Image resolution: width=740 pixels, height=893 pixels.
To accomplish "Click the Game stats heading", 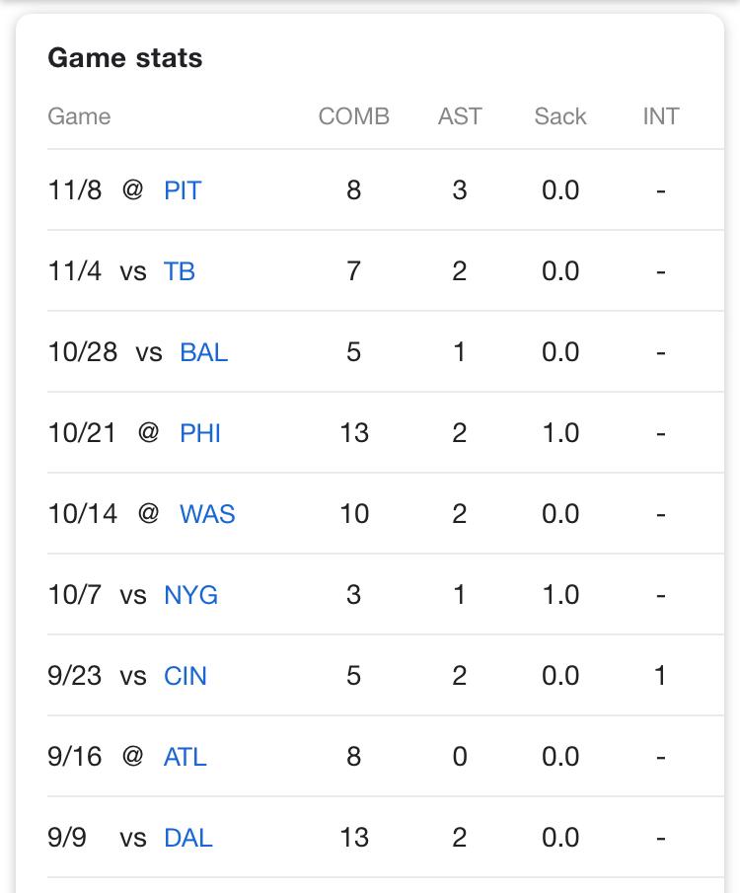I will point(124,58).
